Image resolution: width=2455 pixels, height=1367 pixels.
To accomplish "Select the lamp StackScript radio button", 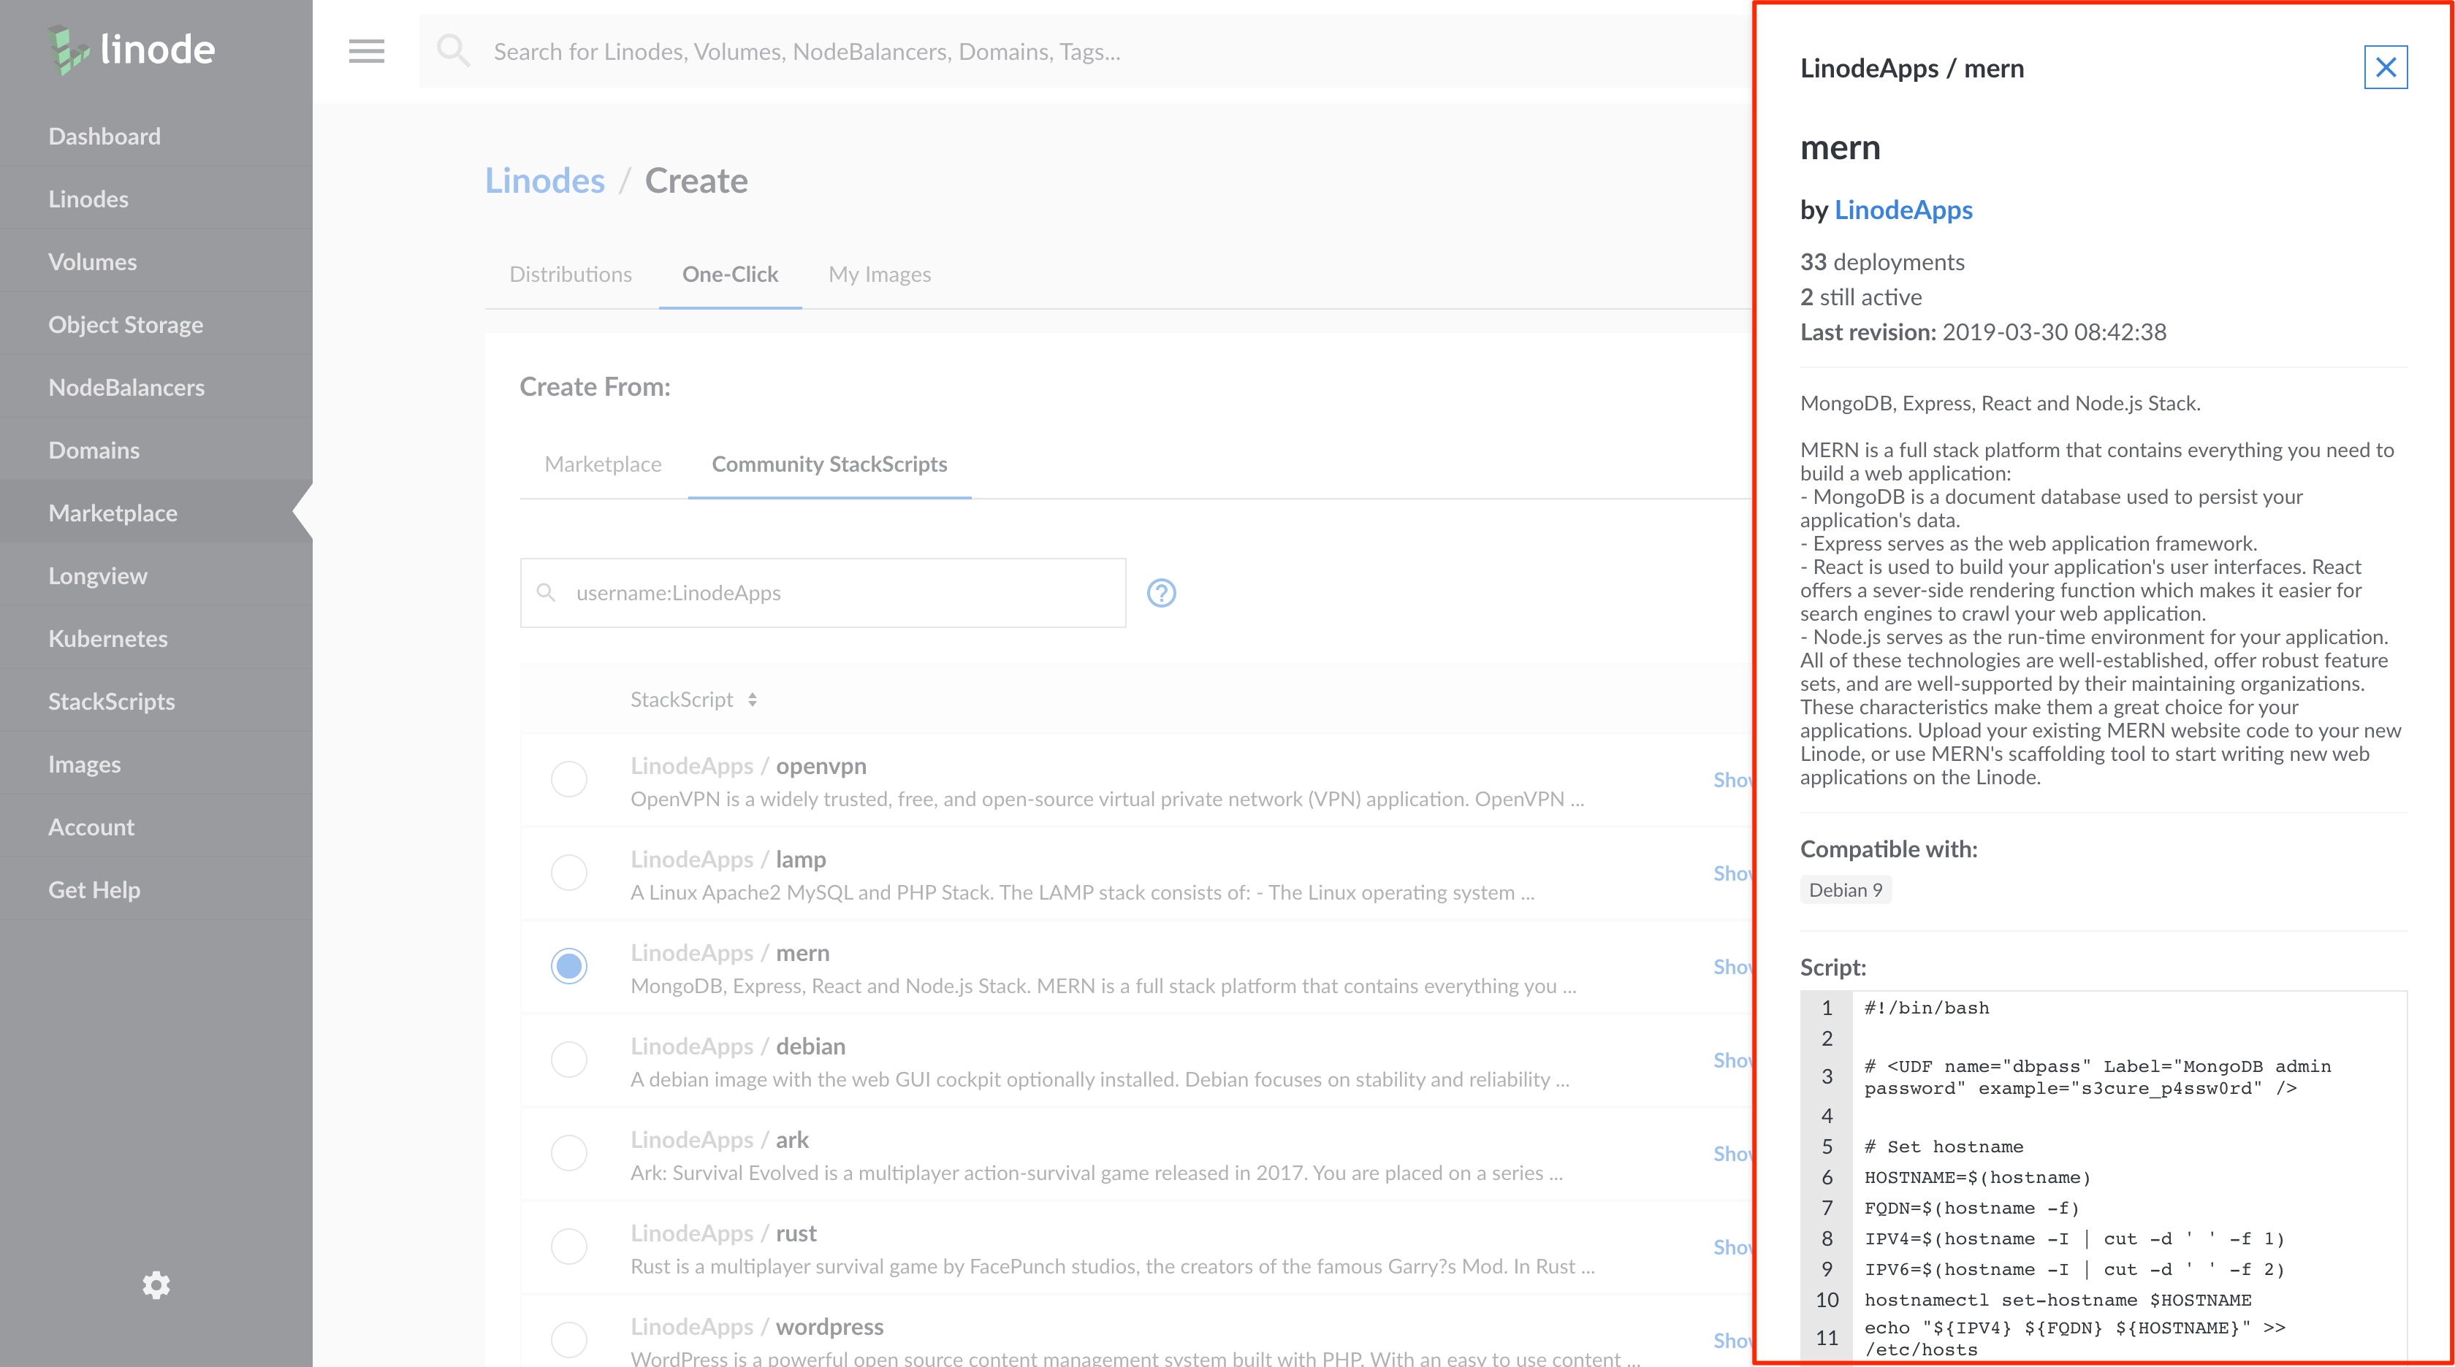I will coord(569,872).
